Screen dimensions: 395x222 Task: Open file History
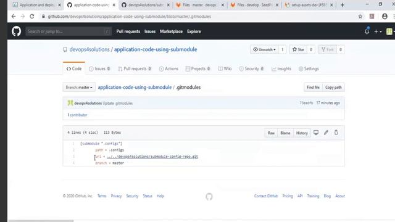coord(302,133)
